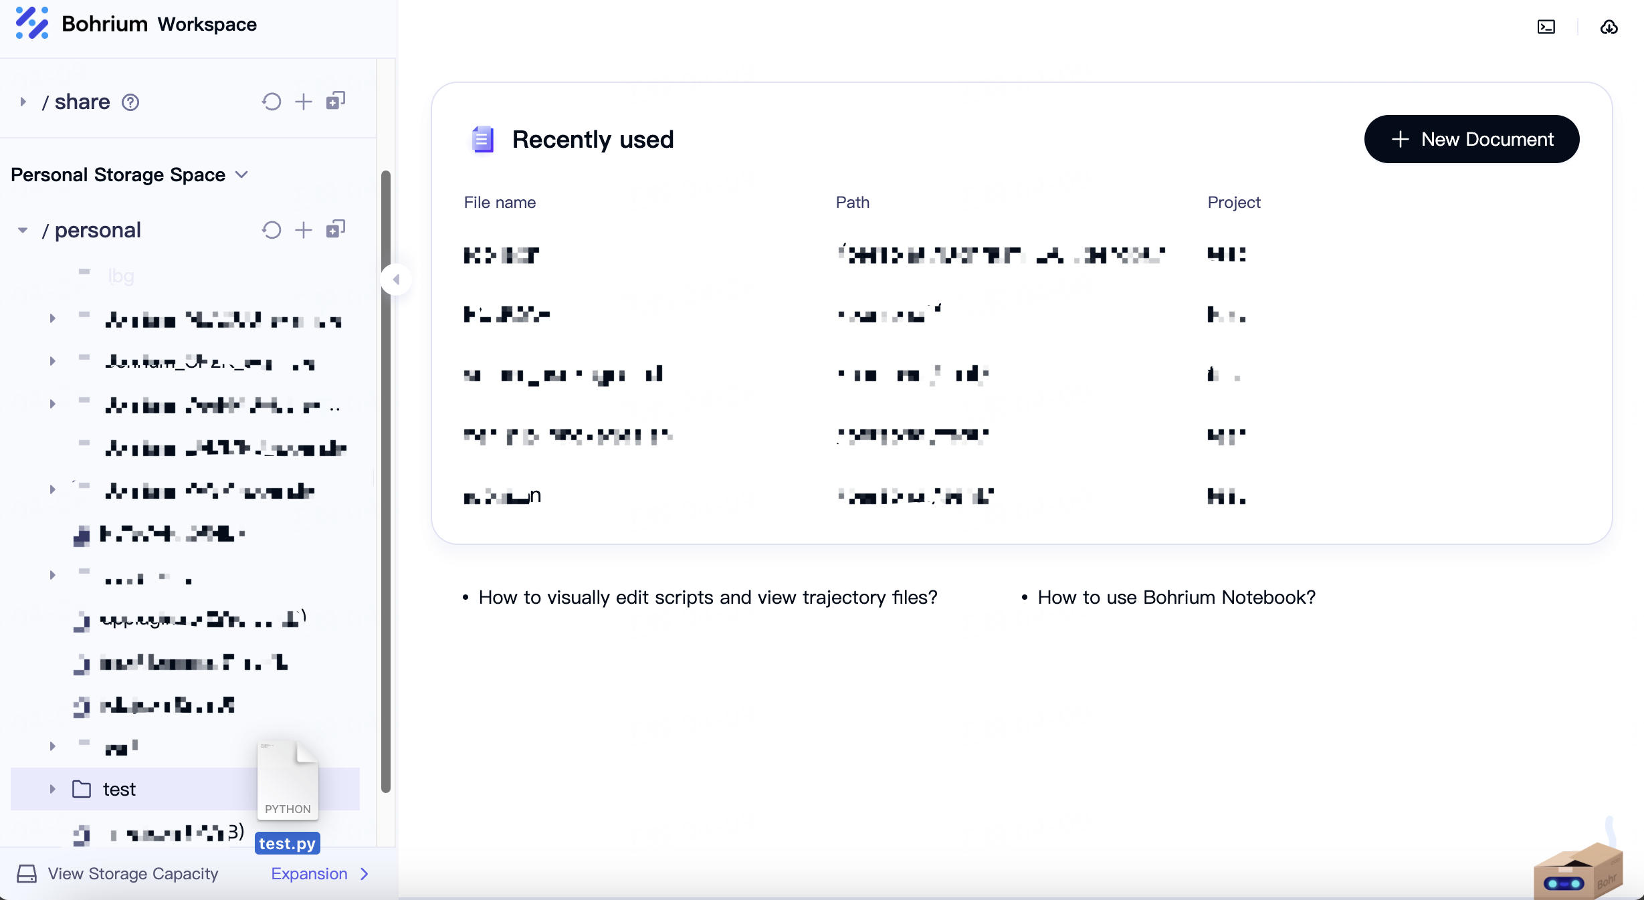Click the copy/duplicate icon beside personal
The height and width of the screenshot is (900, 1644).
(336, 229)
